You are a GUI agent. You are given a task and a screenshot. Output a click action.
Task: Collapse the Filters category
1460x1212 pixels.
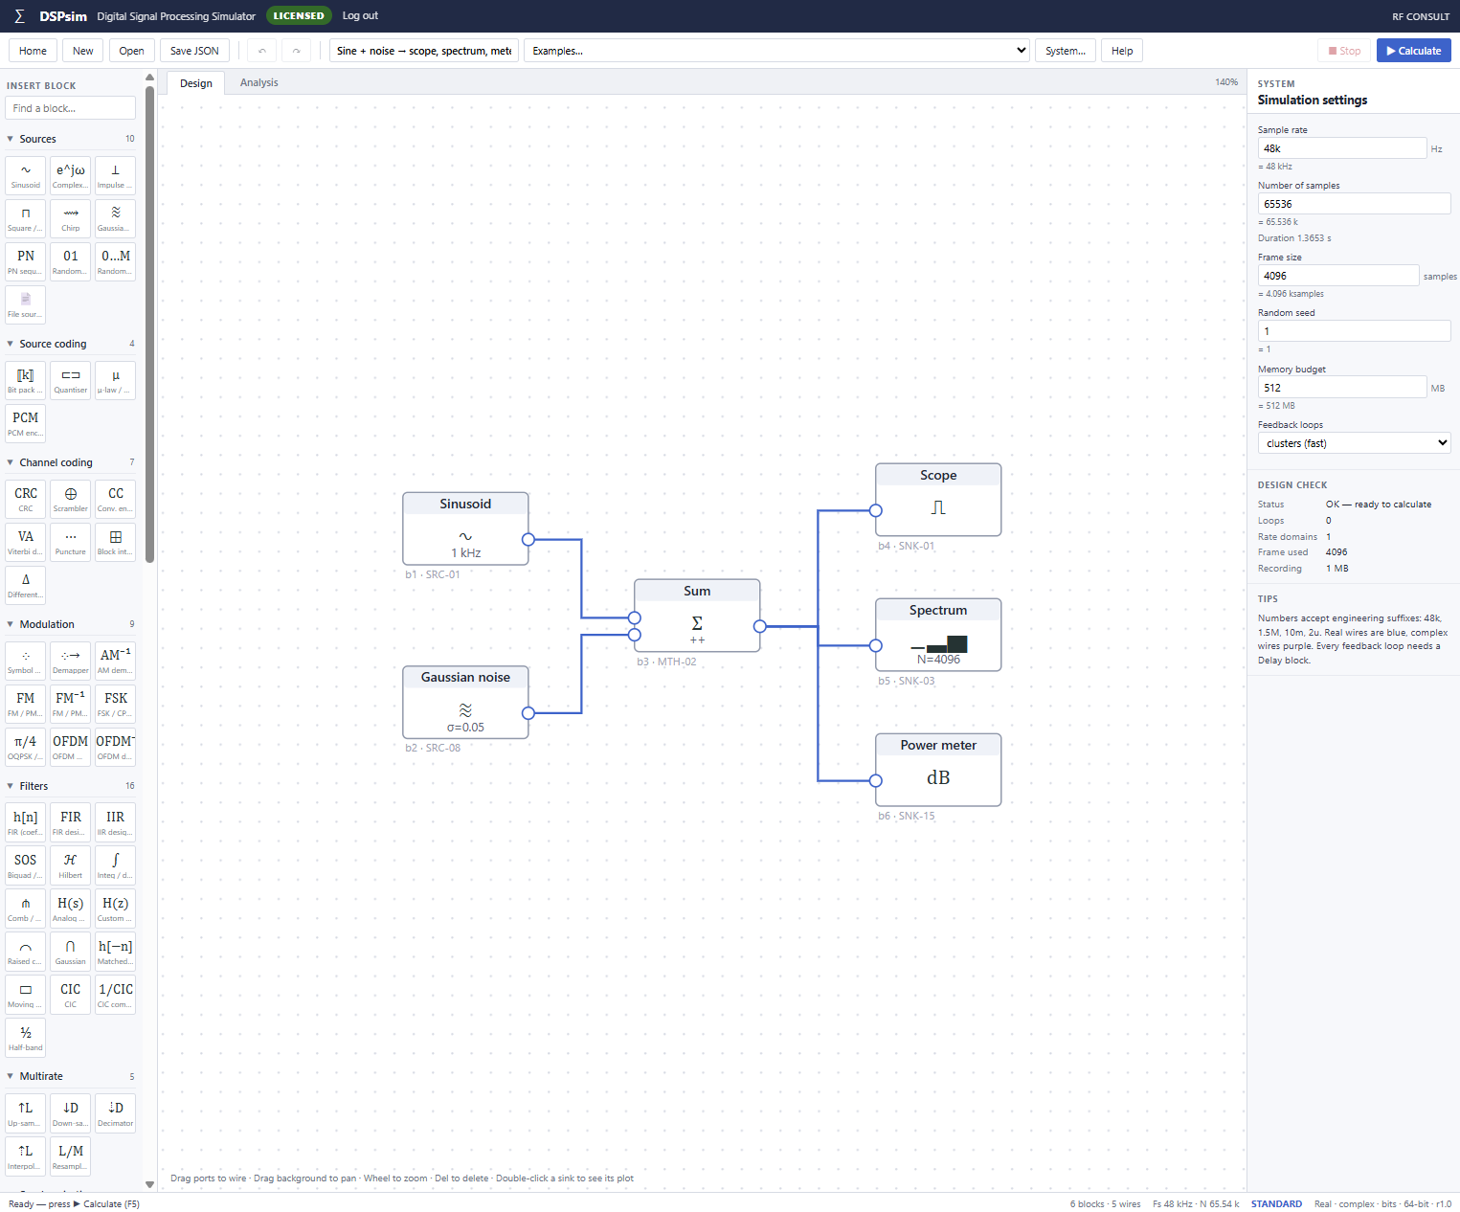[71, 786]
